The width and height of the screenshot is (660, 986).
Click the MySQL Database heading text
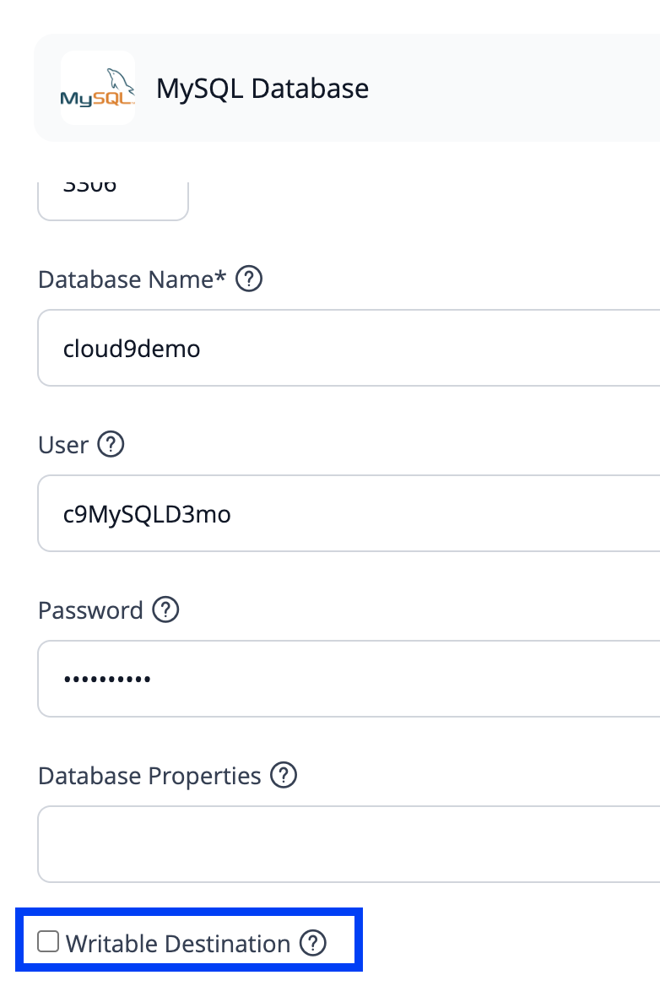262,89
